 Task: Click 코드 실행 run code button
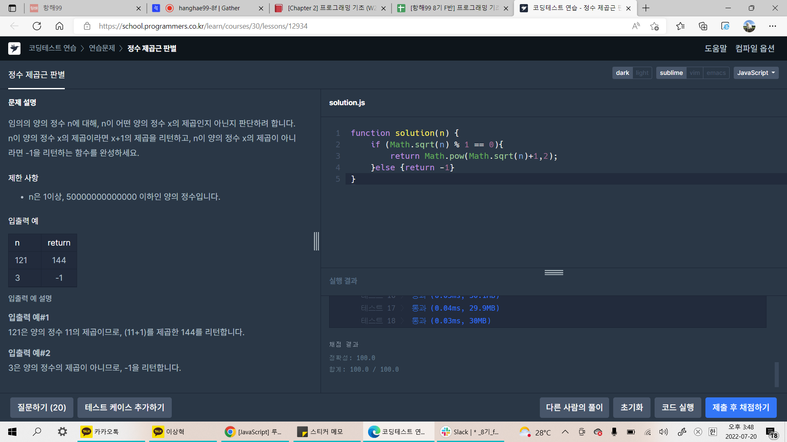point(678,408)
